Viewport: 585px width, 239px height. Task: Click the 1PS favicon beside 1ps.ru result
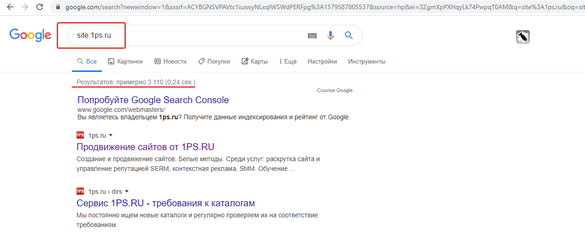[80, 135]
